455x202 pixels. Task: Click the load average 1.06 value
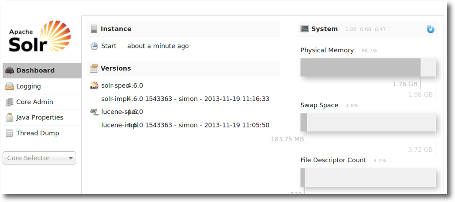click(x=351, y=29)
